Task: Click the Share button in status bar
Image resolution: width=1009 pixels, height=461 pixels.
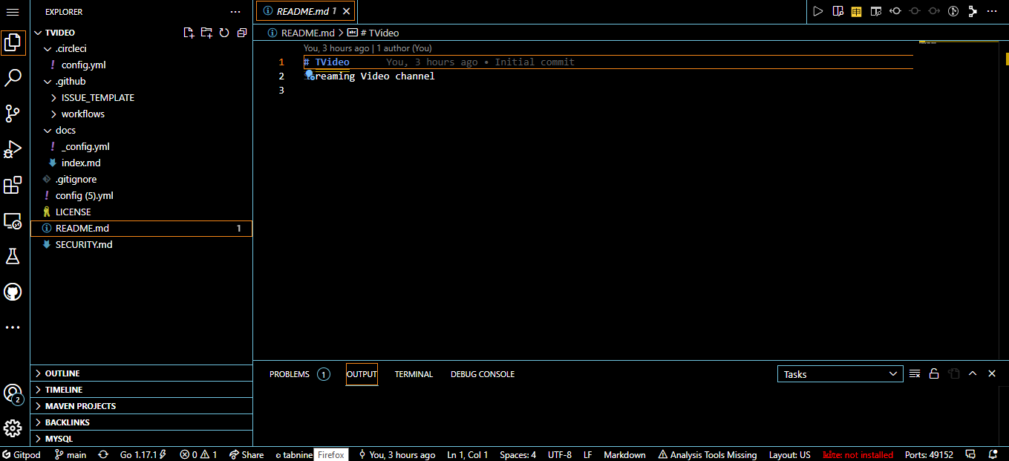Action: 246,454
